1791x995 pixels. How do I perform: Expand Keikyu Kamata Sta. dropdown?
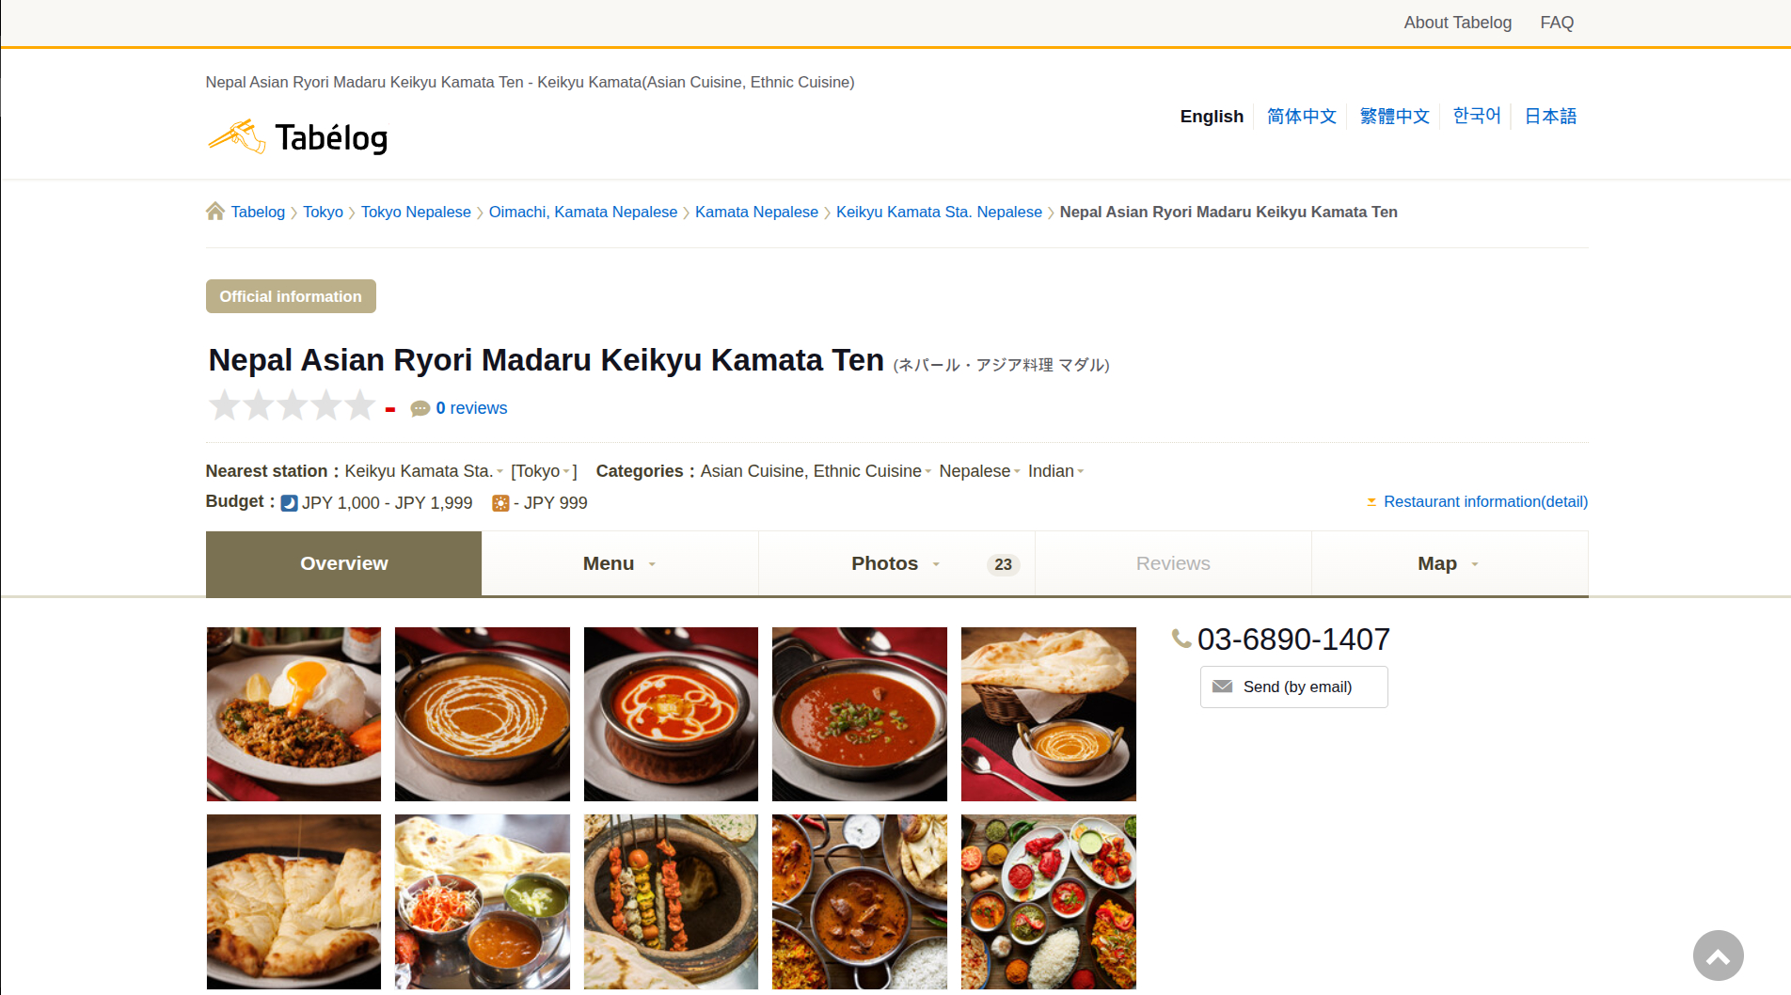[423, 471]
